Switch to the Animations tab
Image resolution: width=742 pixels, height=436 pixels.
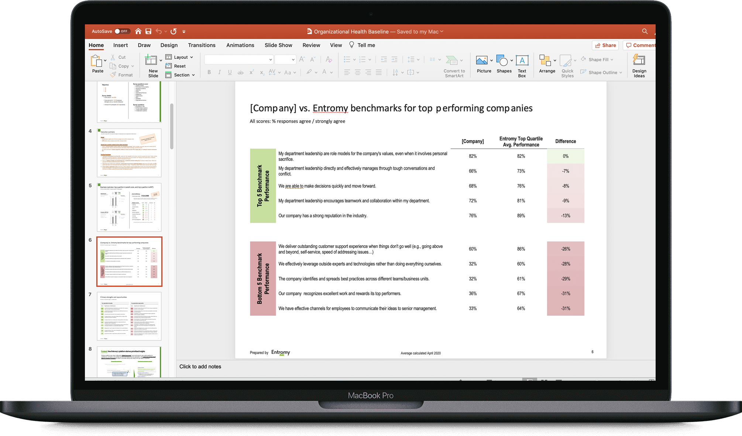pos(240,45)
